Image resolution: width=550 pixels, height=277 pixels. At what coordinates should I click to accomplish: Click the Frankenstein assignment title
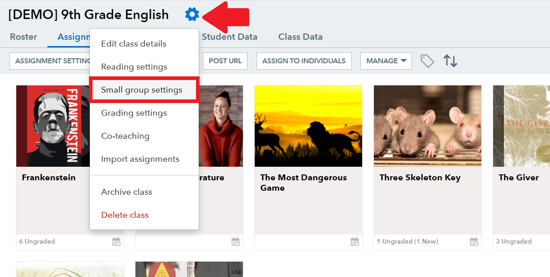[x=49, y=178]
